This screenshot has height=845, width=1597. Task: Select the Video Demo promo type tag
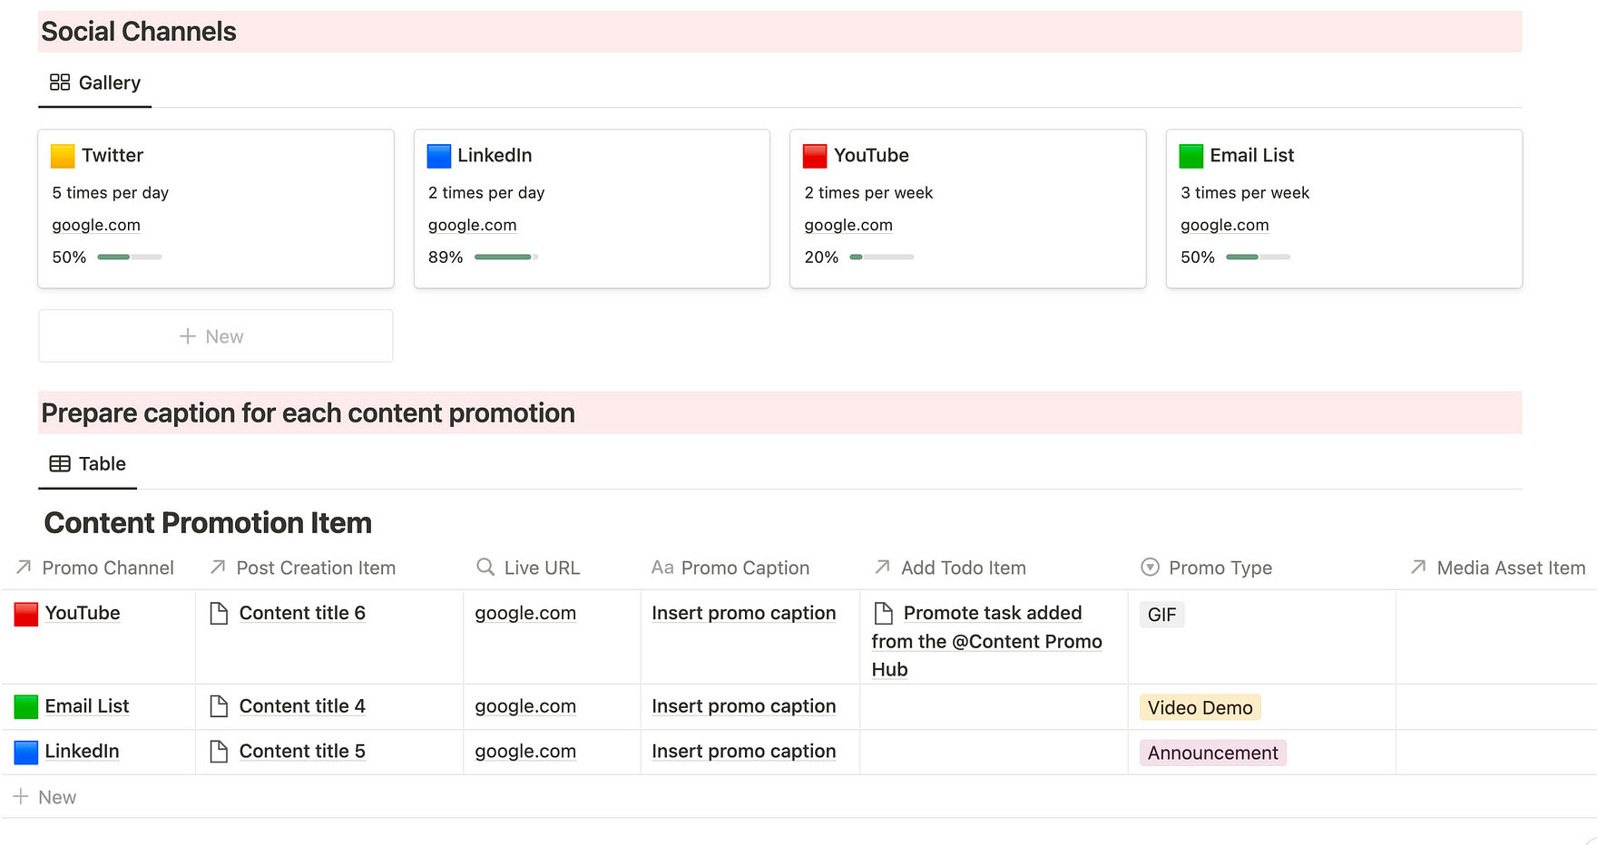[x=1200, y=708]
